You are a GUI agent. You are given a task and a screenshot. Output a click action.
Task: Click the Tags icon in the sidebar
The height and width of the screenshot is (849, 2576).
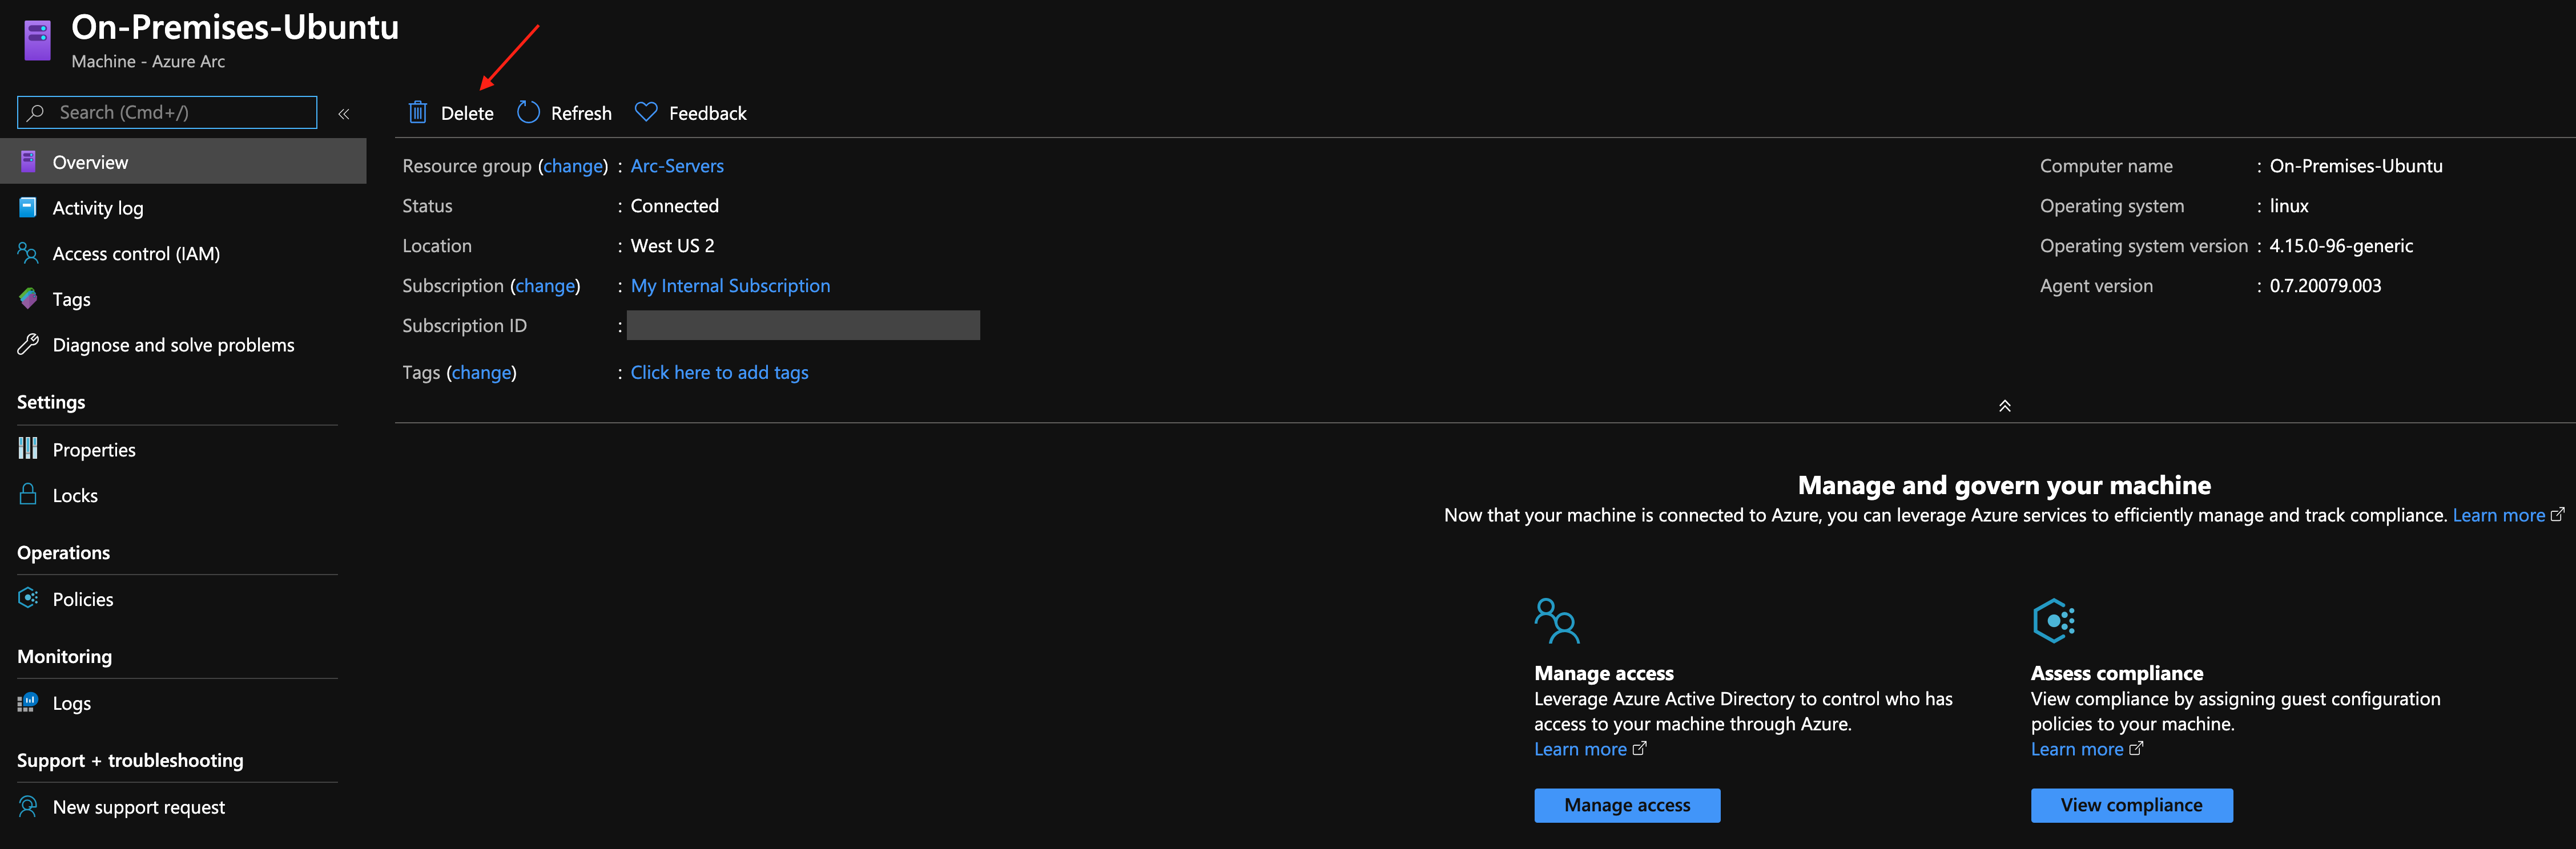28,298
